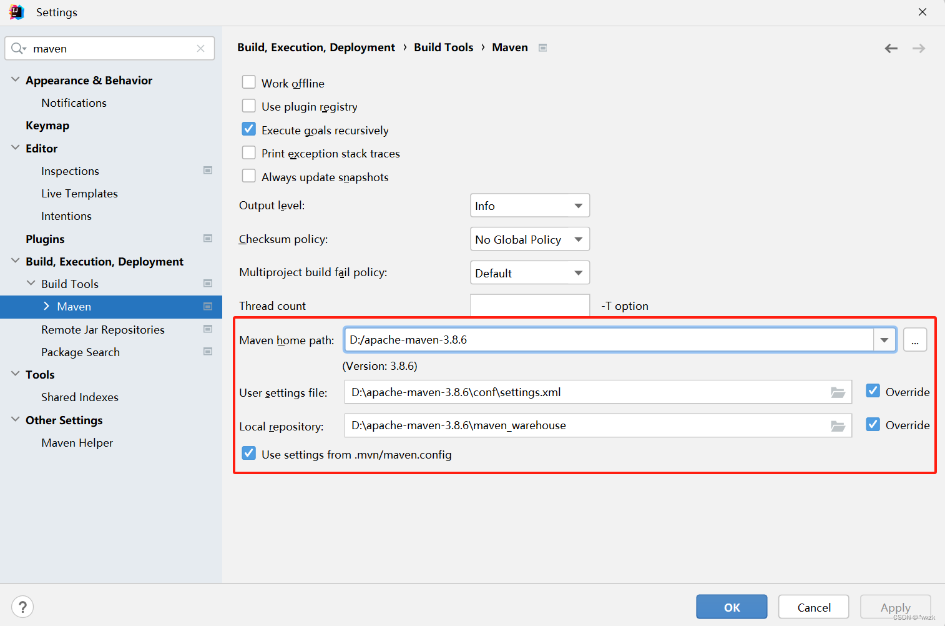Click the Maven home path text field
The width and height of the screenshot is (945, 626).
click(x=609, y=340)
